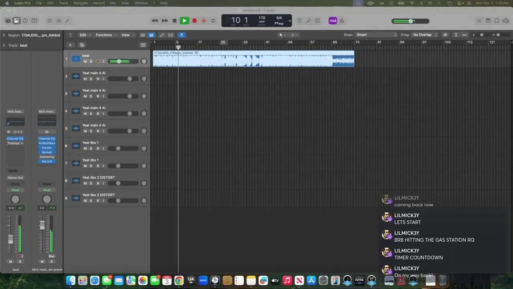Open the Browsers media icon
Image resolution: width=513 pixels, height=289 pixels.
[x=506, y=20]
